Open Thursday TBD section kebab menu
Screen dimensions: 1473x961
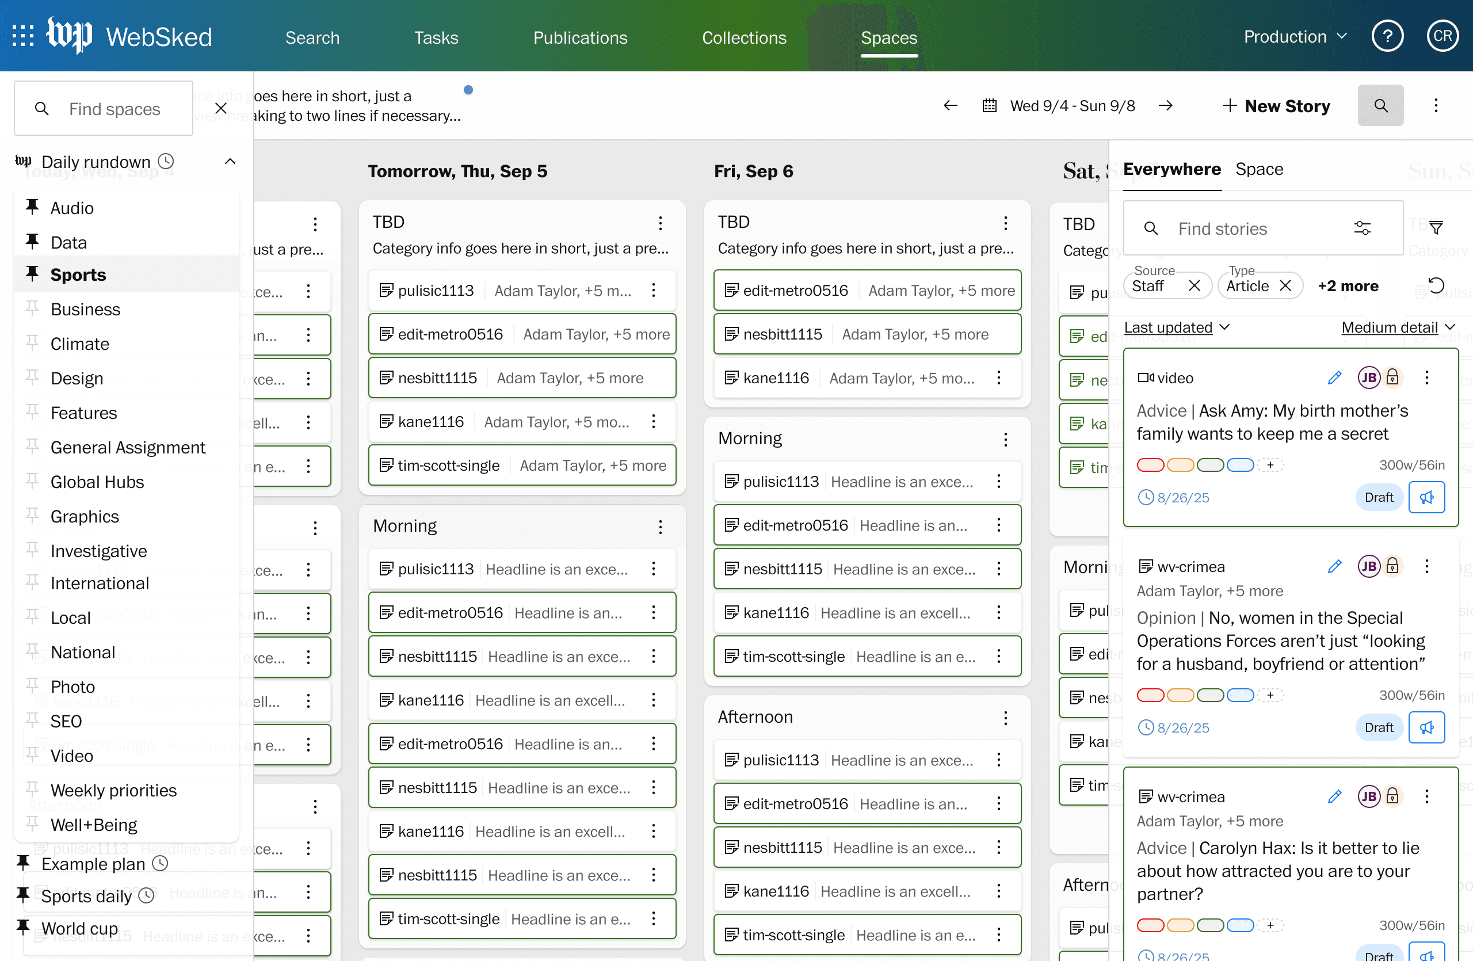point(661,223)
